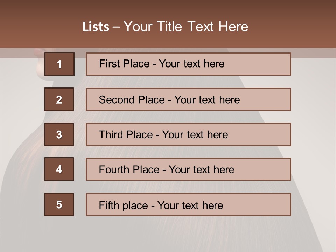Click the words 'Third Place'
Screen dimensions: 336x252
(x=126, y=134)
